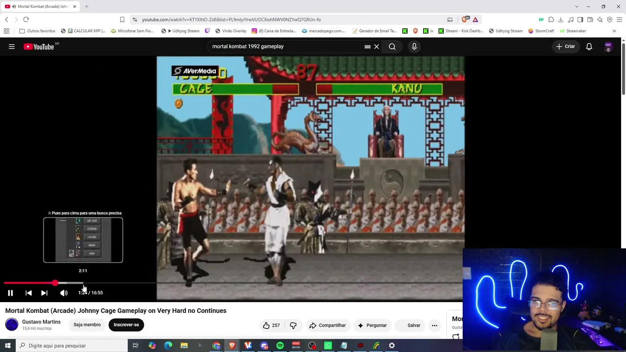626x352 pixels.
Task: Click the Windows taskbar search box
Action: (x=71, y=346)
